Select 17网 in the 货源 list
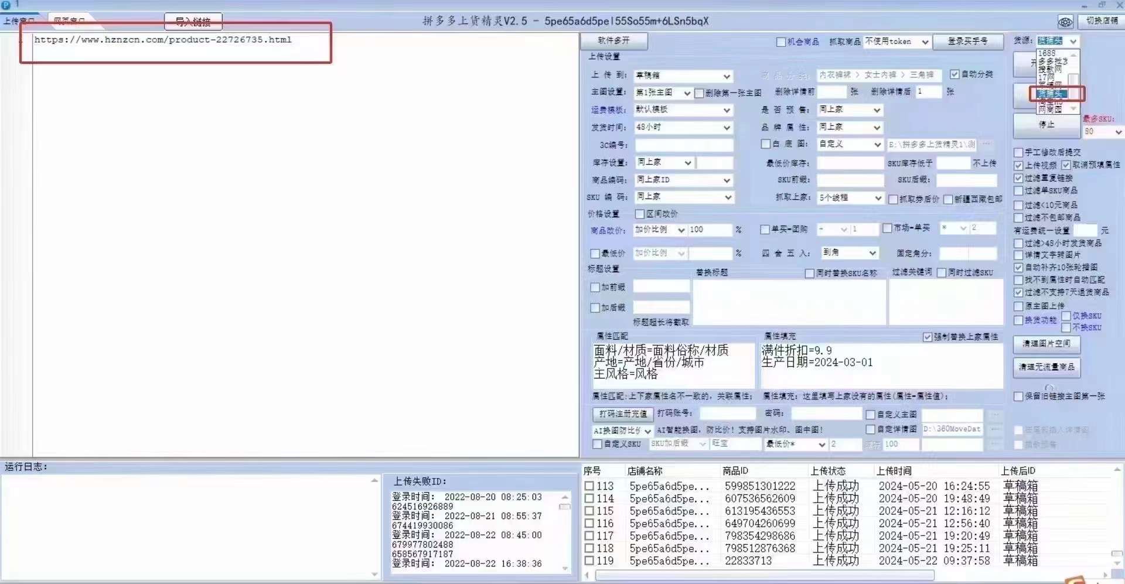Screen dimensions: 1125x584 [1046, 77]
